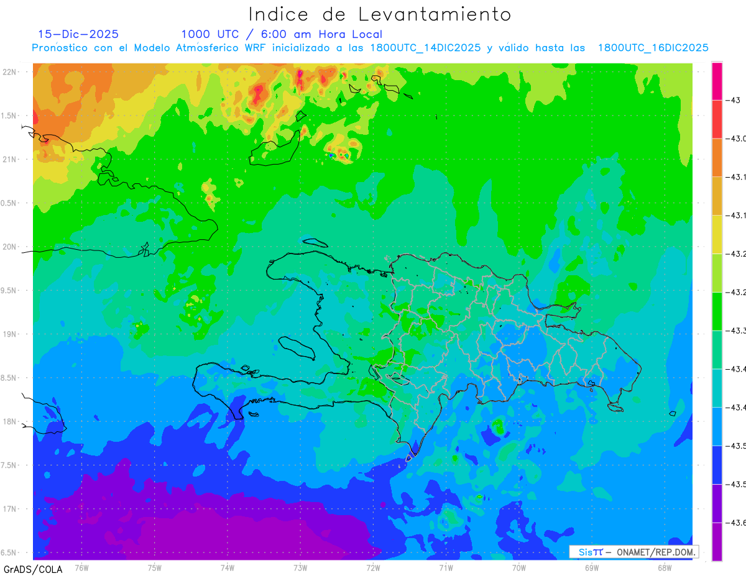
Task: Select the '-43.6' legend value
Action: click(735, 523)
